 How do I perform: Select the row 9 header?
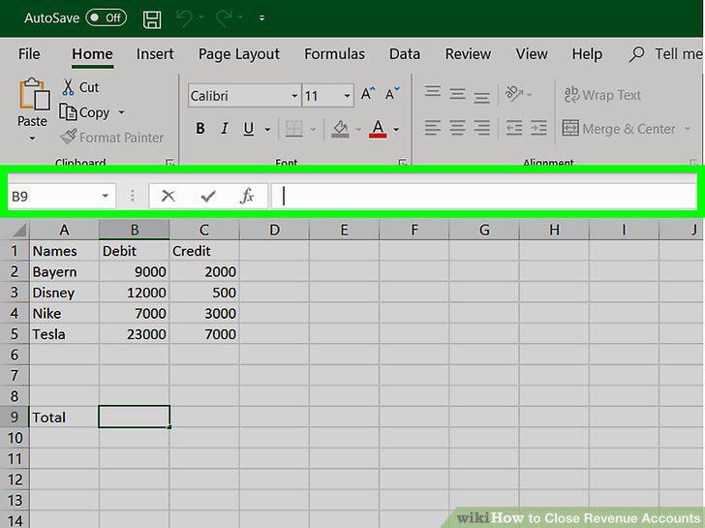[x=15, y=417]
